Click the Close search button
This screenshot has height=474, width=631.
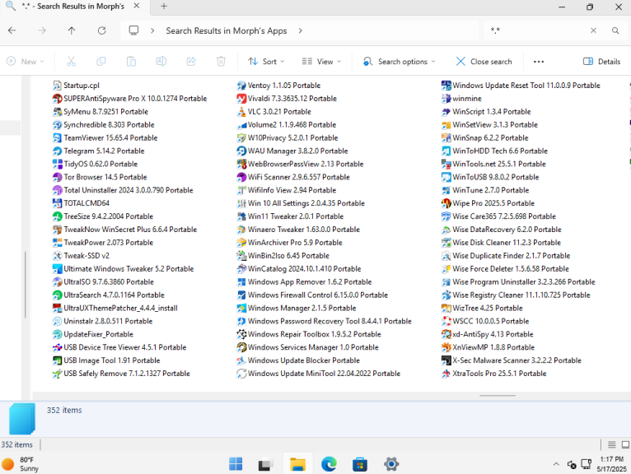(484, 62)
